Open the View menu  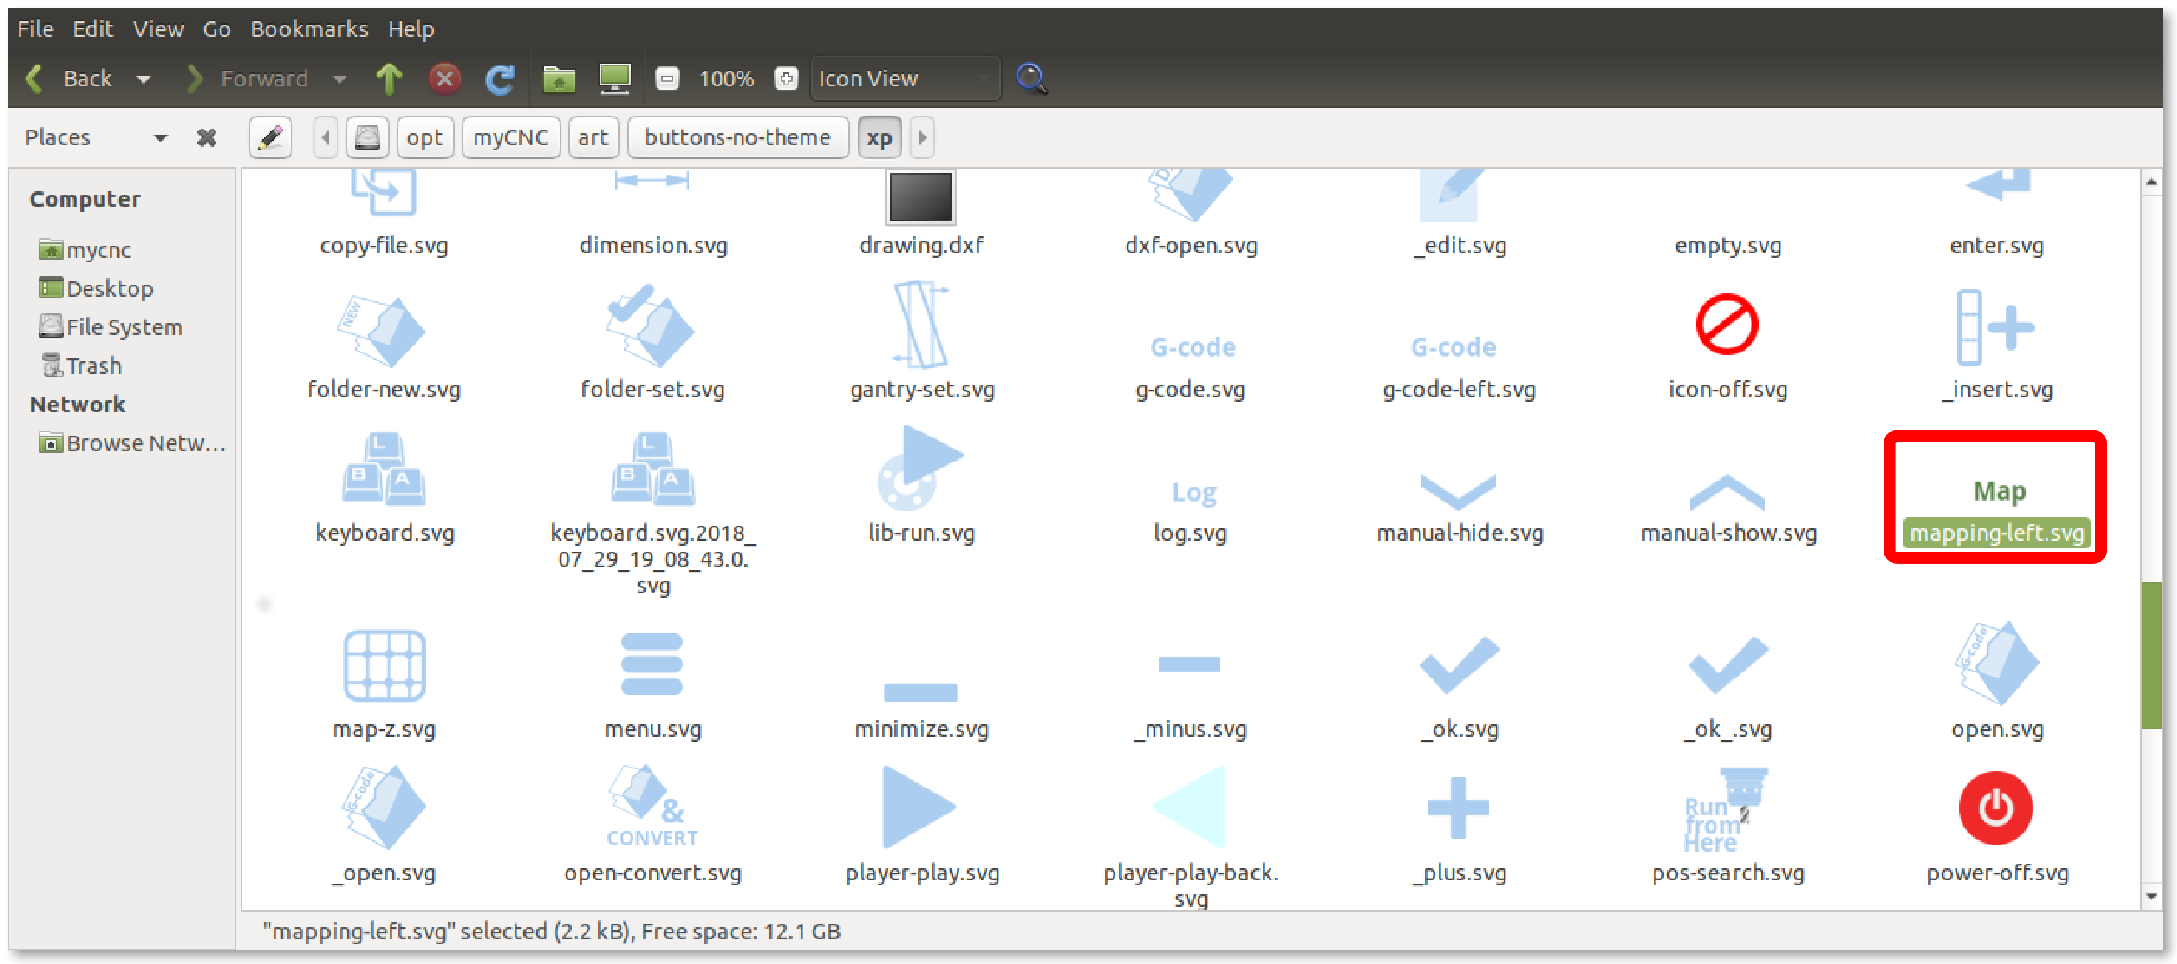[157, 29]
